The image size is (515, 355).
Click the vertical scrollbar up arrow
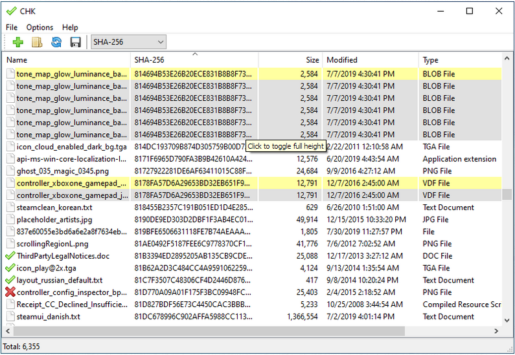(507, 58)
